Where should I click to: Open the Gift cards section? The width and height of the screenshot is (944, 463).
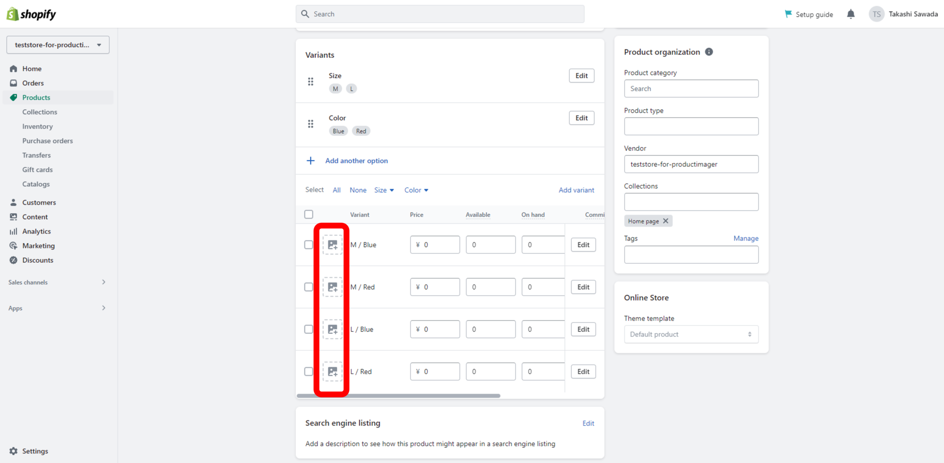pyautogui.click(x=37, y=169)
